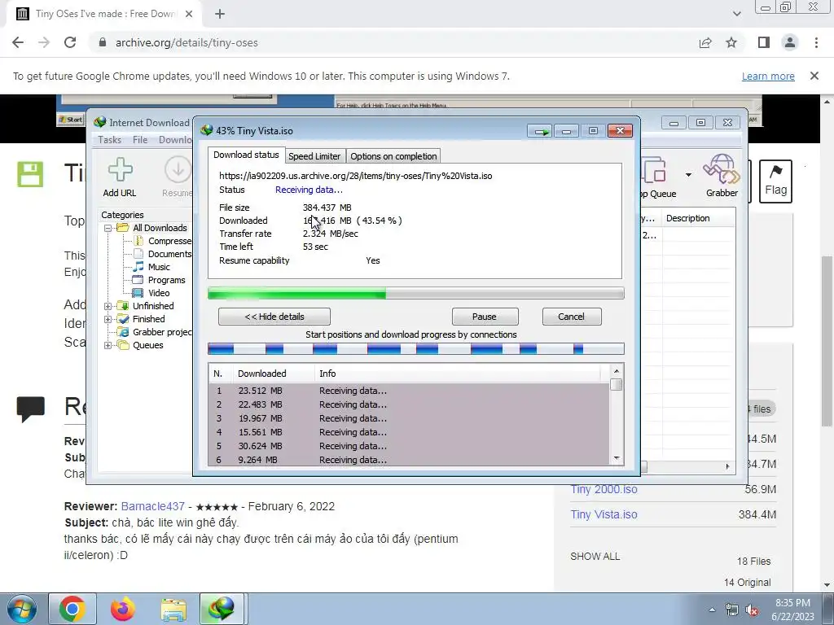Open the Windows Start orb
This screenshot has height=625, width=834.
[21, 609]
